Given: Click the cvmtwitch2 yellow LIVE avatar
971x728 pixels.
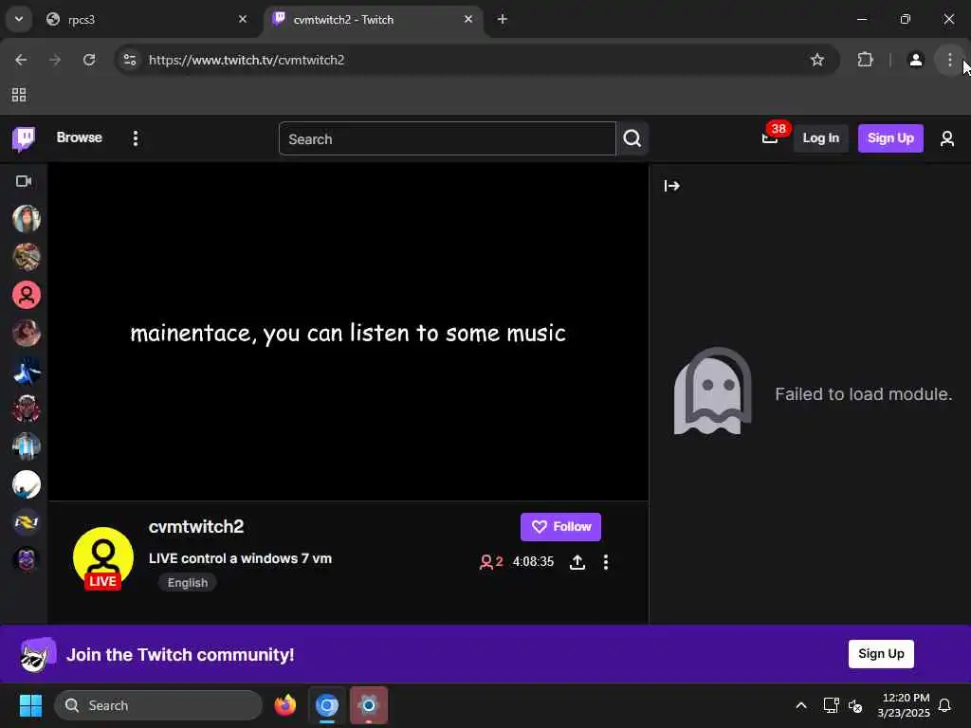Looking at the screenshot, I should [102, 557].
